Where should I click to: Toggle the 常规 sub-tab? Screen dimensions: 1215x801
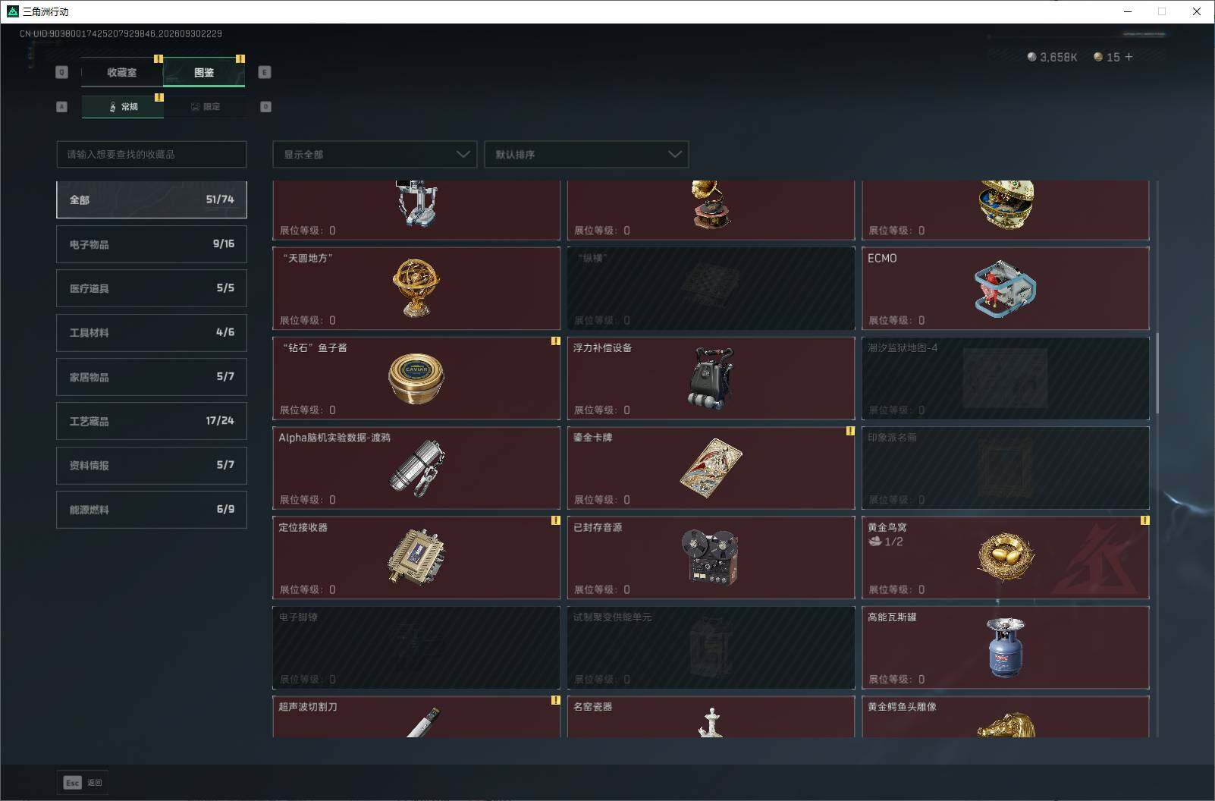point(123,106)
